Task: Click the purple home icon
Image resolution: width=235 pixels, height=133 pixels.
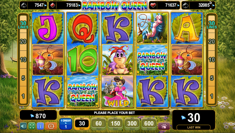Action: click(x=164, y=126)
